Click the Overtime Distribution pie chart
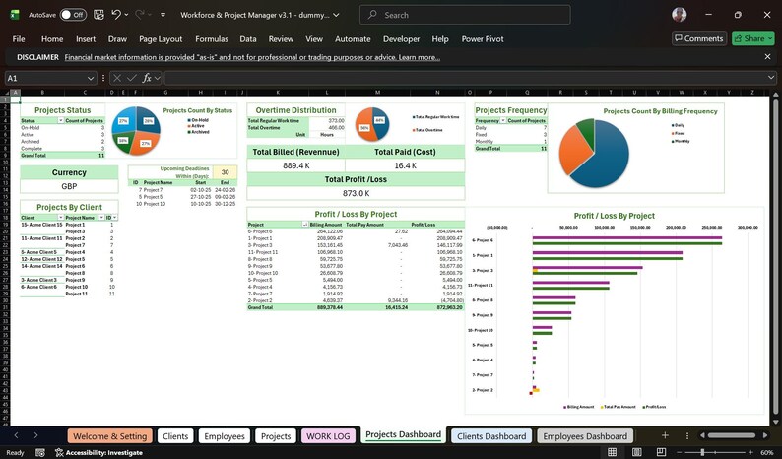782x459 pixels. 372,125
